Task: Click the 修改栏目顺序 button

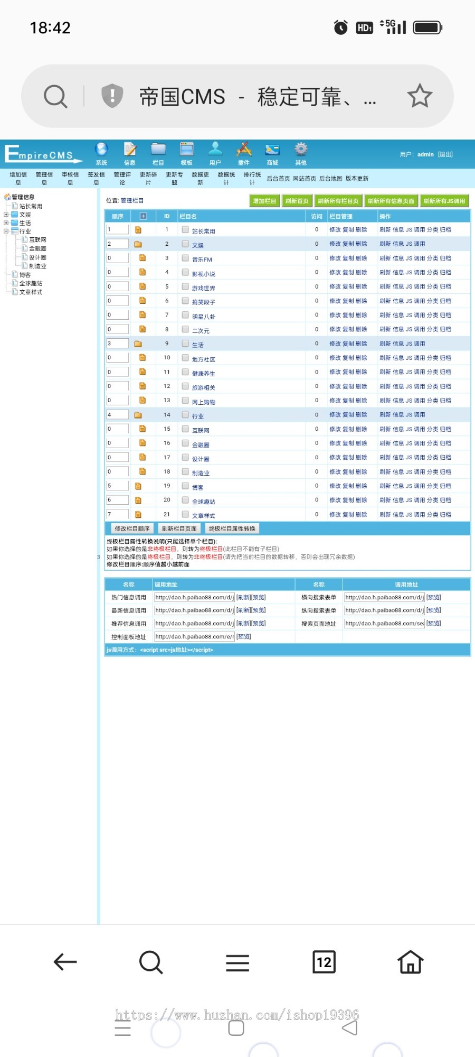Action: pos(132,528)
